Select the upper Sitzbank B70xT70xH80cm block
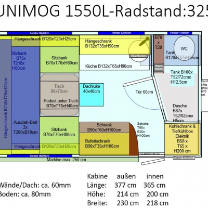The image size is (208, 208). coord(60,60)
